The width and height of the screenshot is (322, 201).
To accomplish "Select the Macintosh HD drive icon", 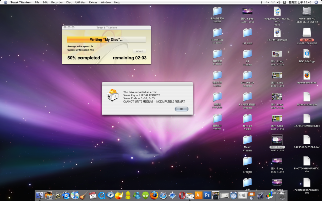I will 307,11.
